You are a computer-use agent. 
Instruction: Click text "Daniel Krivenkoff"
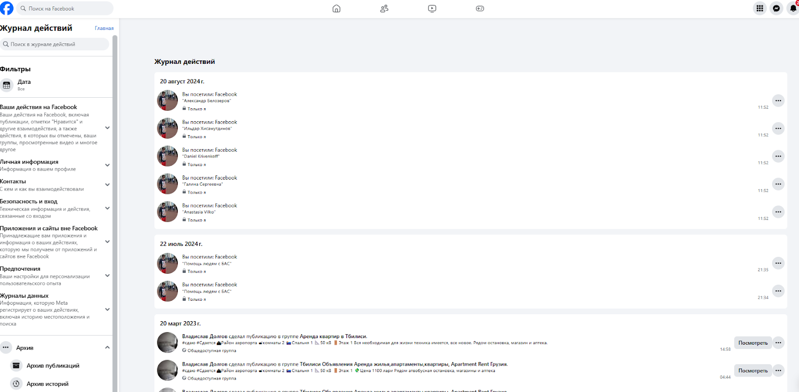point(201,157)
